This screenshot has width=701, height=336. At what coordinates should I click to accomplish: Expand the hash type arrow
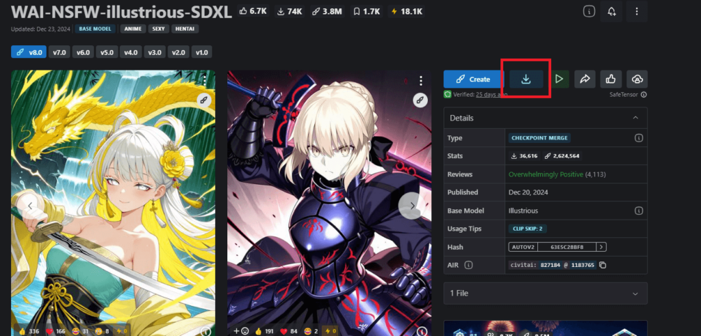[x=601, y=246]
